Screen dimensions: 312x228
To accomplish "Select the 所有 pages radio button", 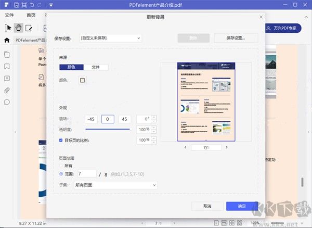I will (61, 166).
